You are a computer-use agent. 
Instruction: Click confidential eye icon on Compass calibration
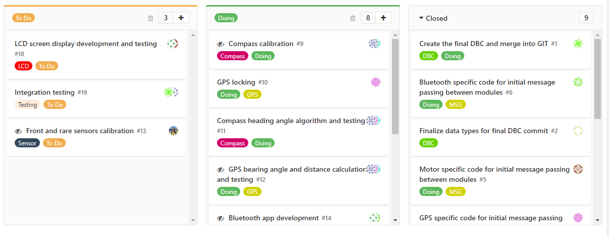pyautogui.click(x=221, y=44)
